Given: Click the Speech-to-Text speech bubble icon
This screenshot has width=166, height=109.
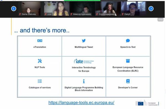Looking at the screenshot, I should point(128,41).
